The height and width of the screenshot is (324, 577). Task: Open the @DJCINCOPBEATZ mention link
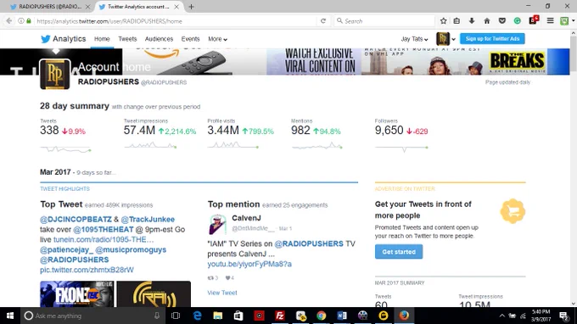76,220
